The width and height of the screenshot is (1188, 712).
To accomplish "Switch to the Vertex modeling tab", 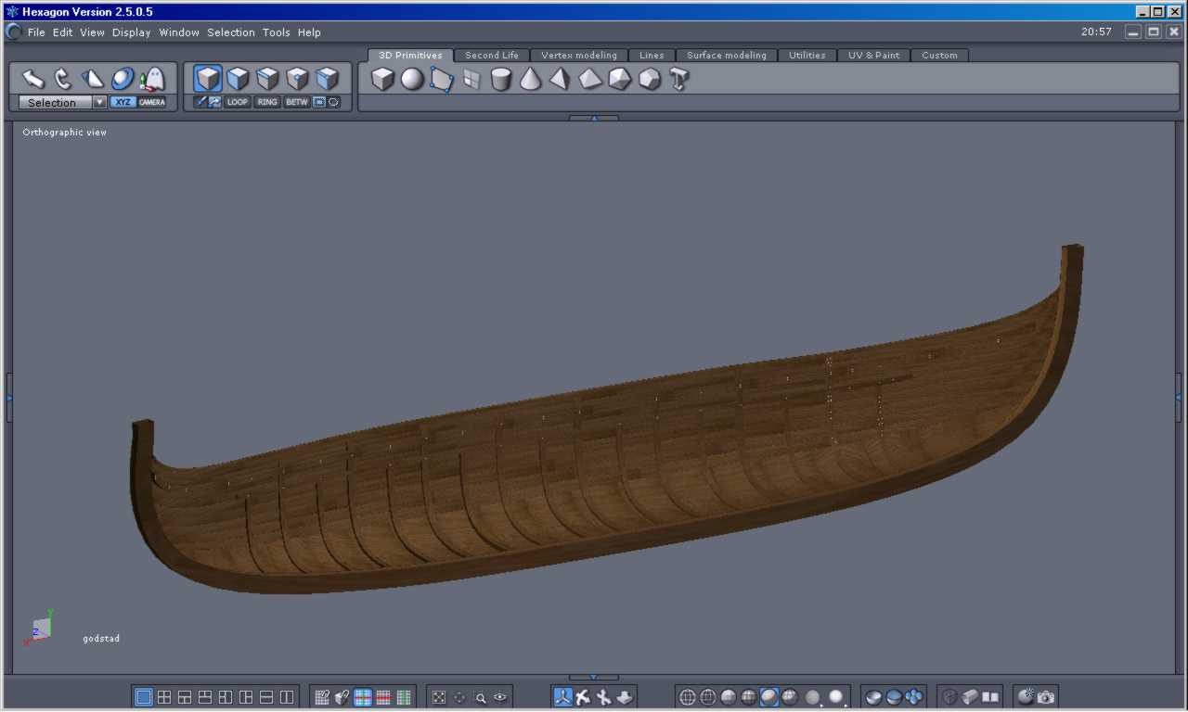I will pos(578,56).
